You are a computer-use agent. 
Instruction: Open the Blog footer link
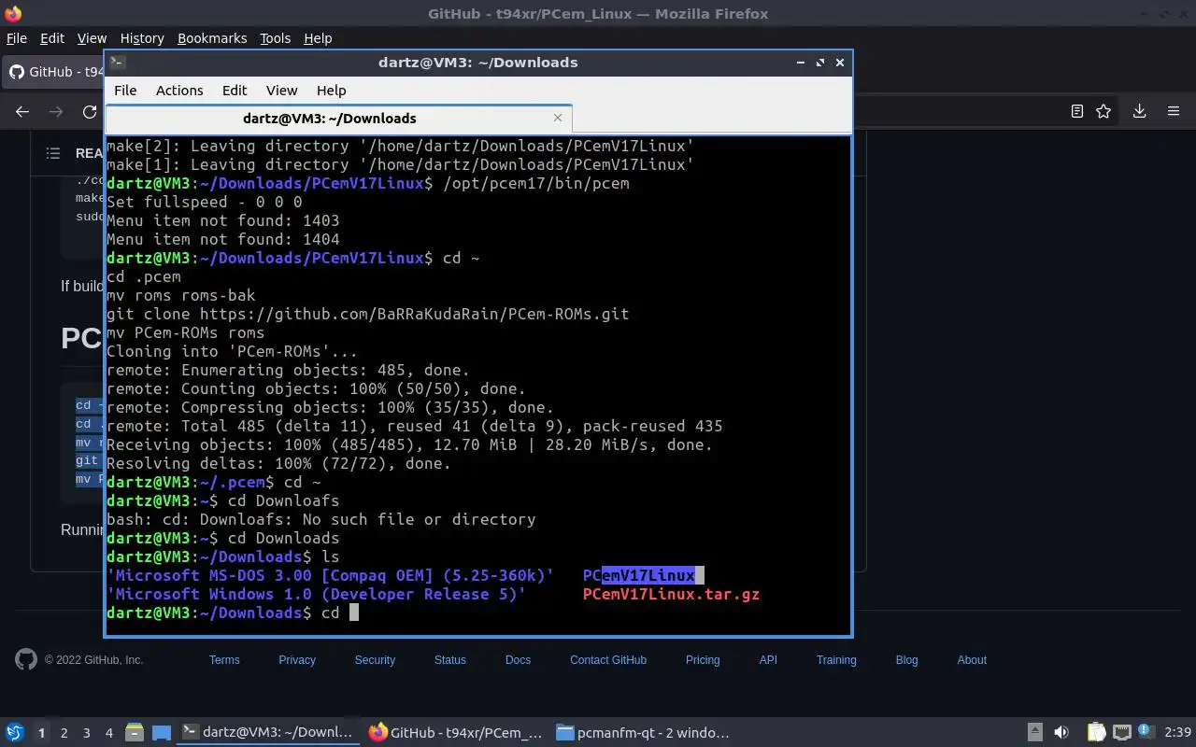coord(906,660)
